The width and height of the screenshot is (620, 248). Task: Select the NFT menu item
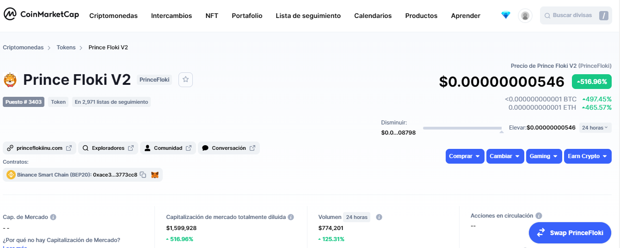click(x=212, y=16)
